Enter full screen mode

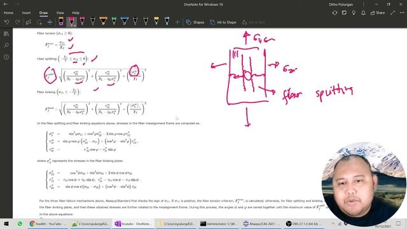click(393, 13)
